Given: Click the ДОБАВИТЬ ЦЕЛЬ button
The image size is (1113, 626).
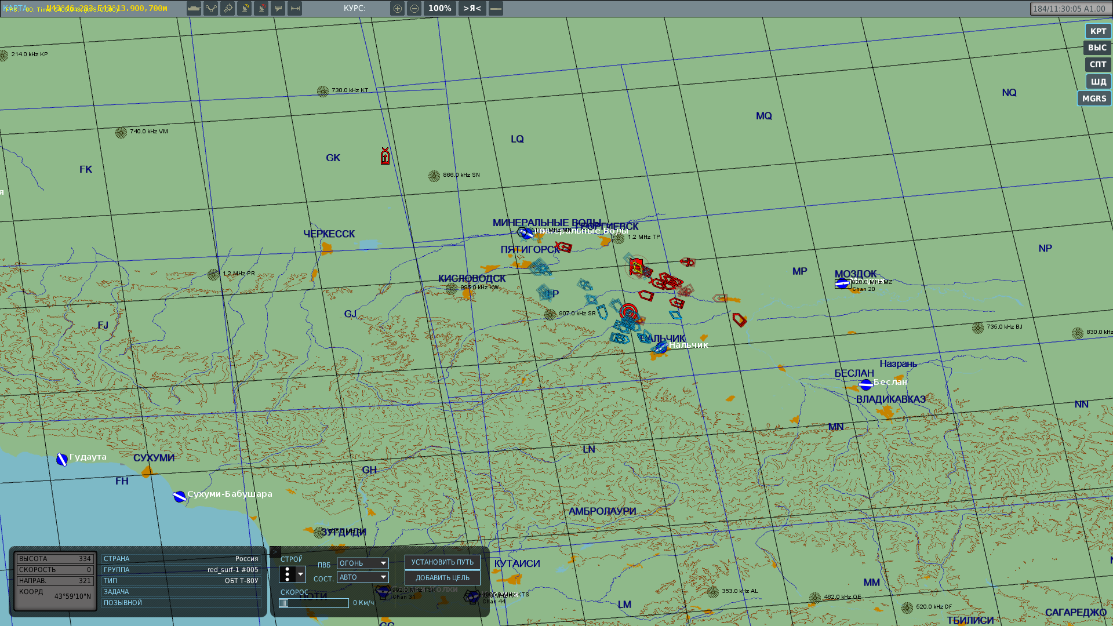Looking at the screenshot, I should [x=442, y=578].
